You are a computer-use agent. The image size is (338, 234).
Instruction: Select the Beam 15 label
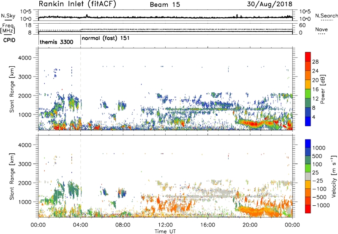click(165, 5)
